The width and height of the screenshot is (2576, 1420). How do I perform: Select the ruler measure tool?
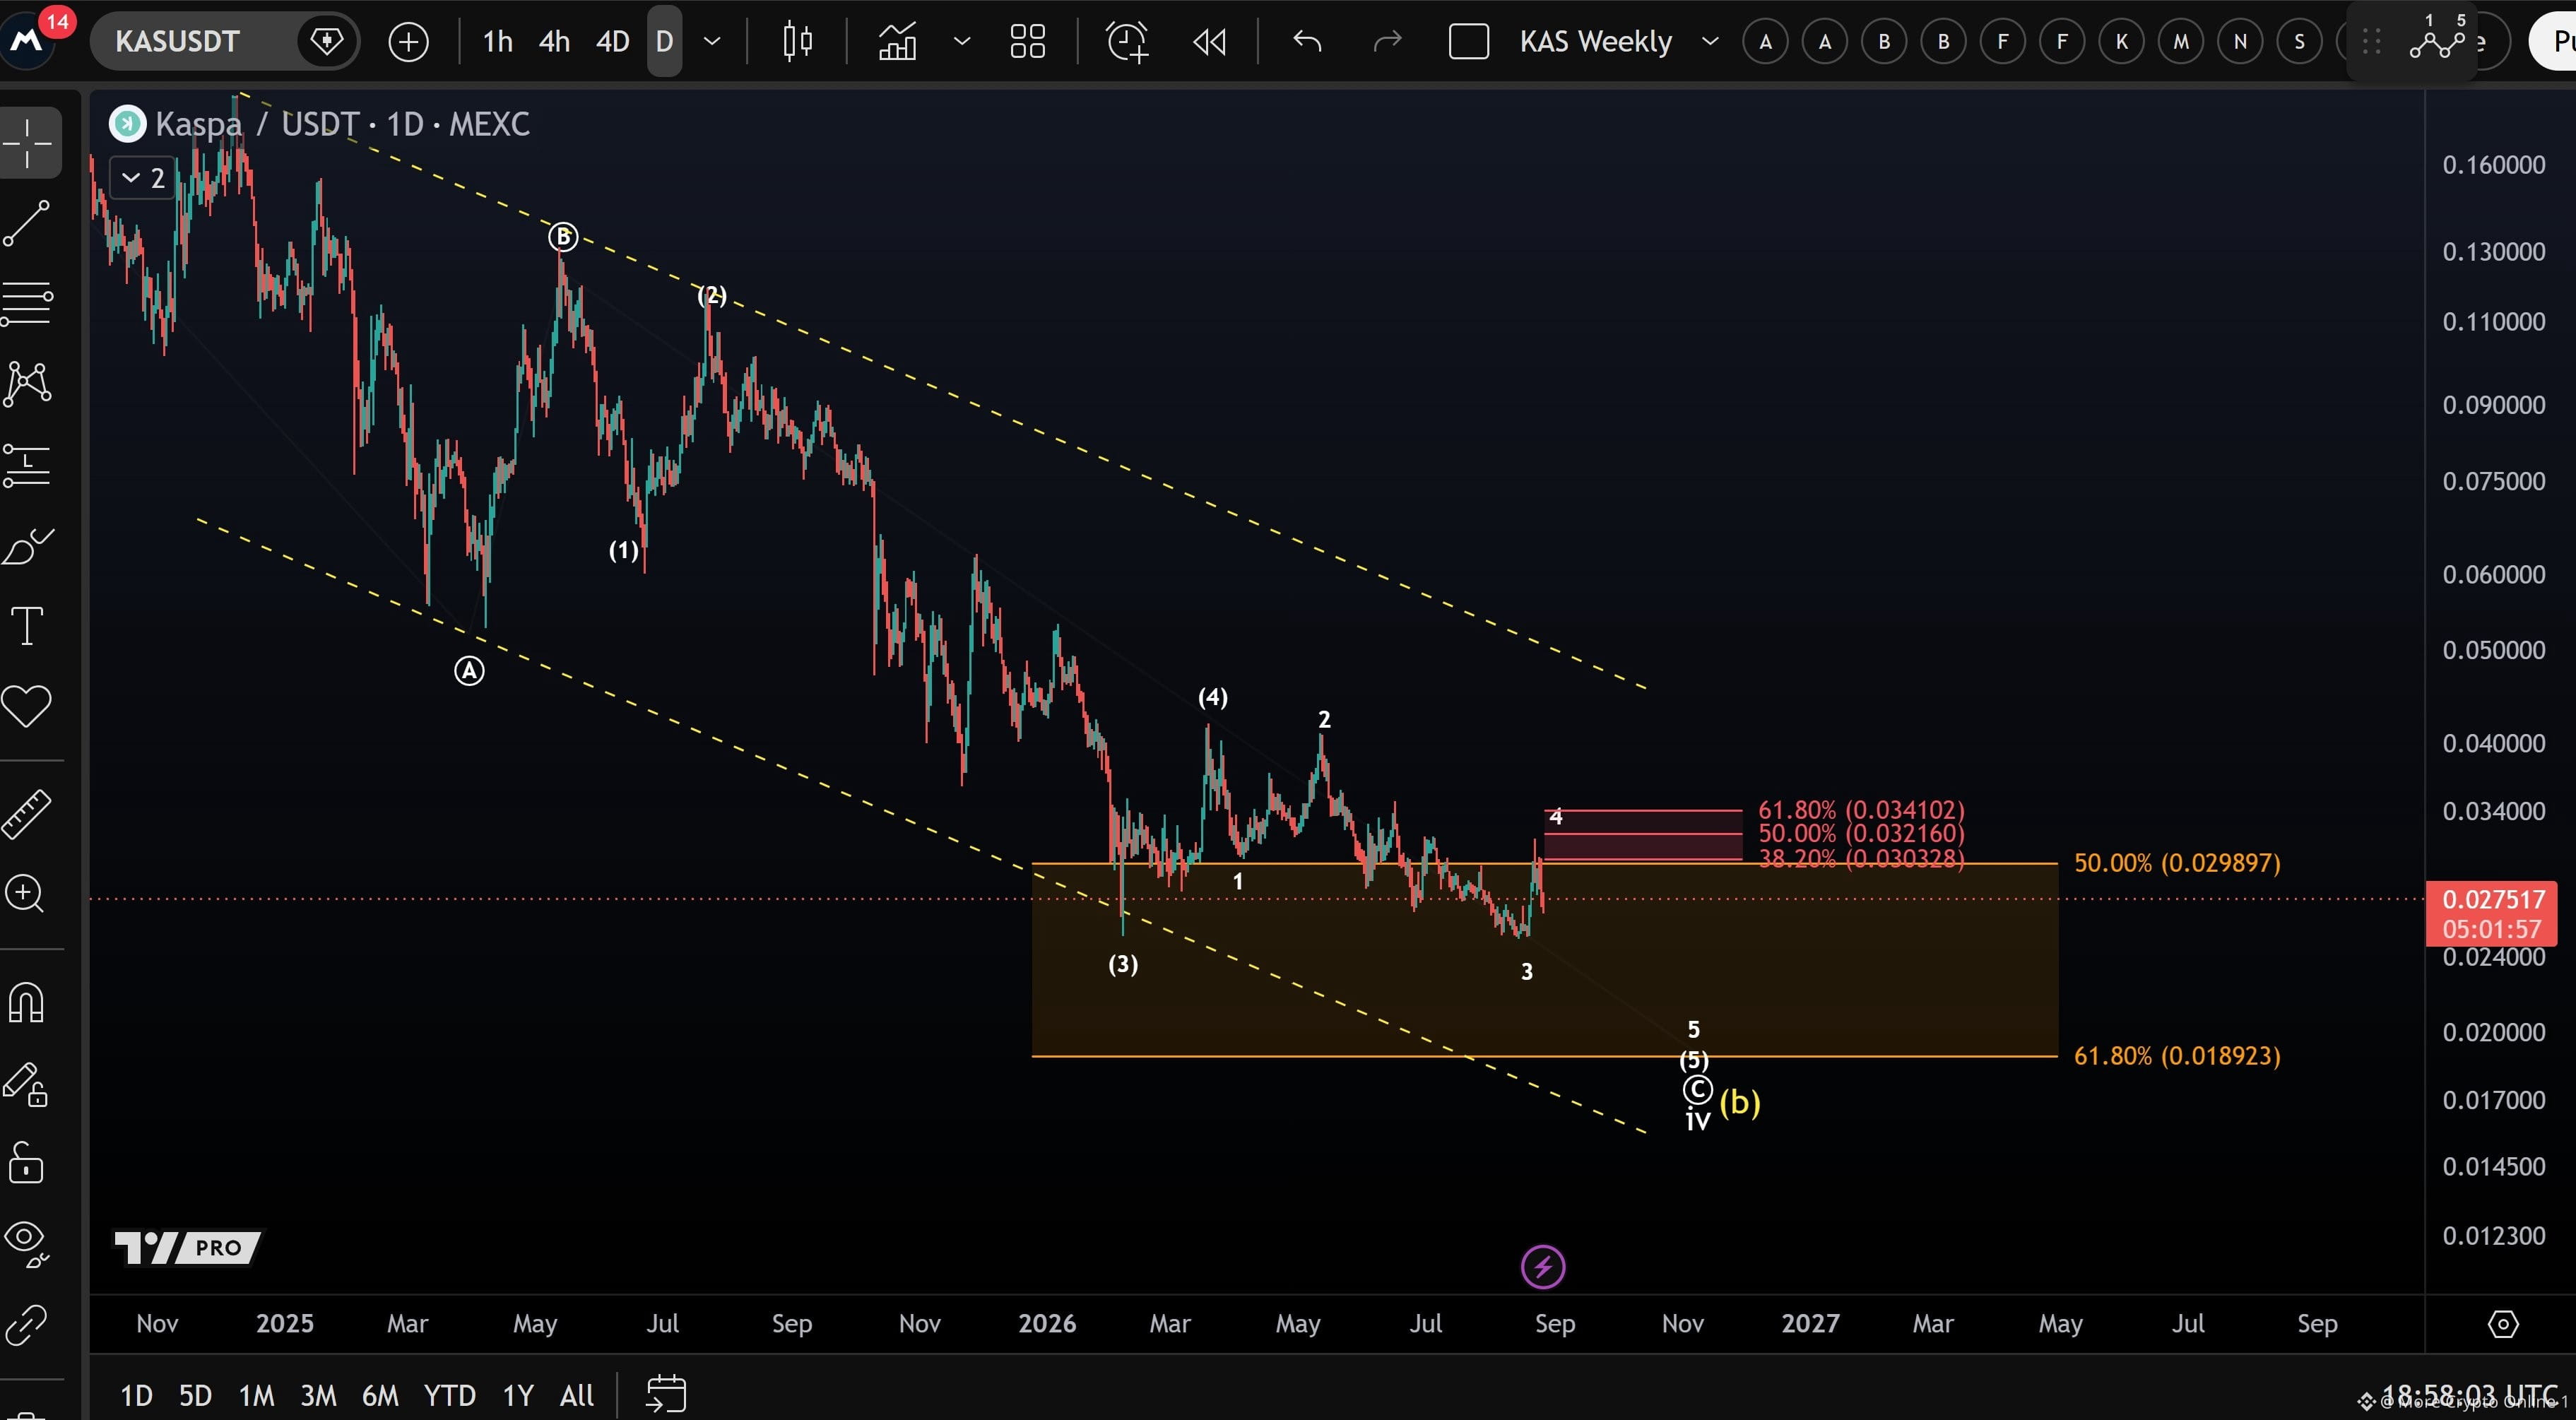coord(28,813)
